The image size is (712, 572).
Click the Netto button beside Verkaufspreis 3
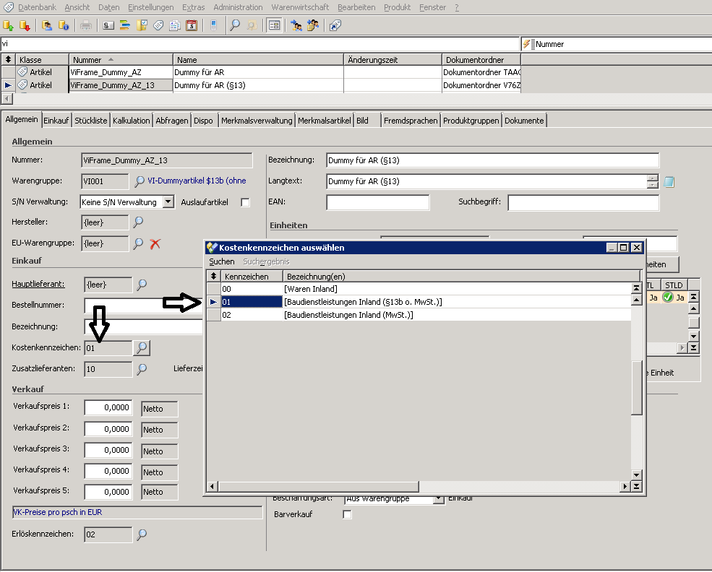[159, 451]
